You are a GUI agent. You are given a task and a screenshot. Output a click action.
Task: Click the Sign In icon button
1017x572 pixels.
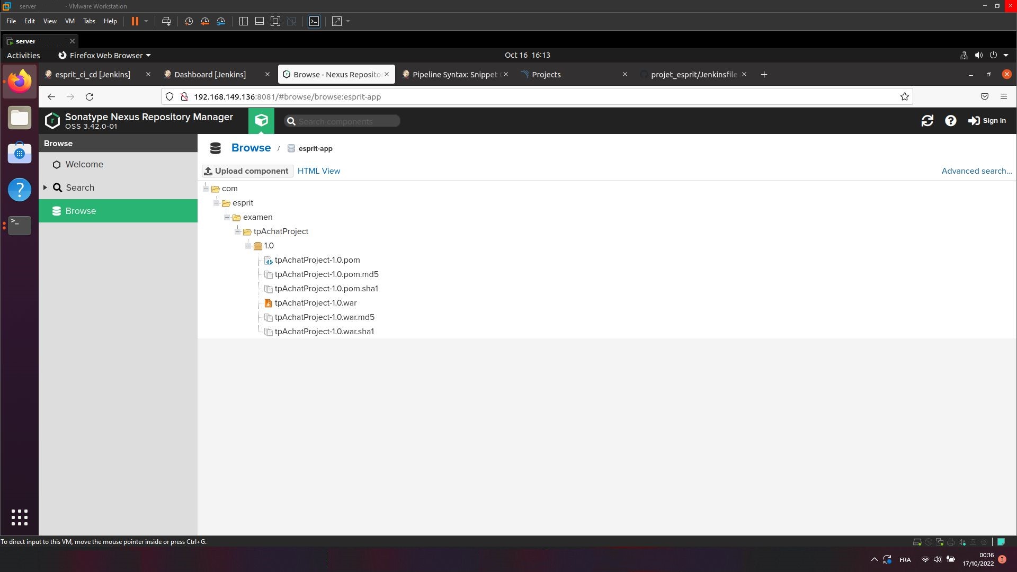pyautogui.click(x=975, y=121)
